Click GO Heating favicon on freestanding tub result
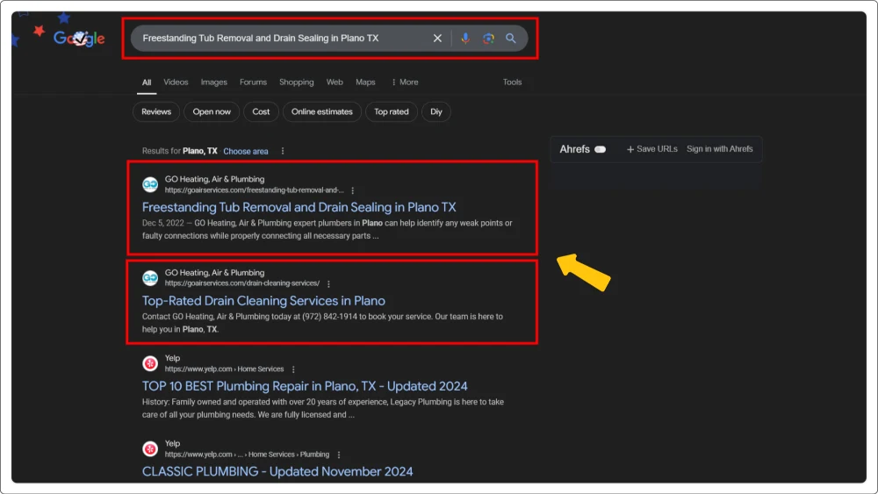This screenshot has width=878, height=494. (x=150, y=184)
